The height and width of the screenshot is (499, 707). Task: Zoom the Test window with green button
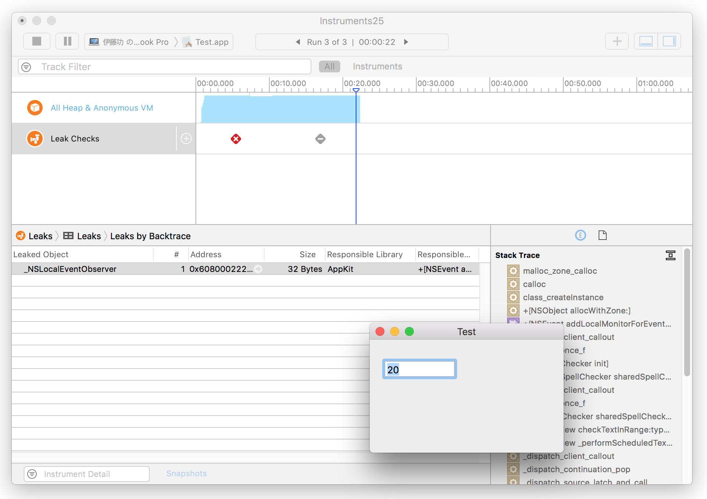(x=409, y=332)
